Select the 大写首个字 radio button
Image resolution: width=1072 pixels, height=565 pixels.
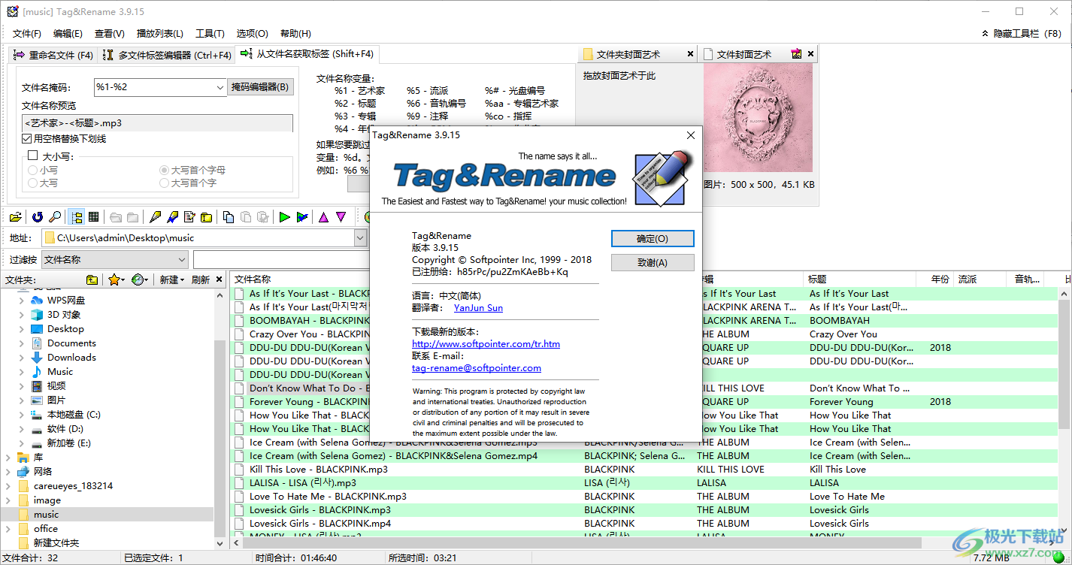164,183
